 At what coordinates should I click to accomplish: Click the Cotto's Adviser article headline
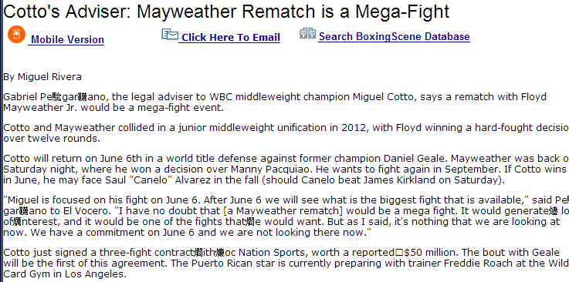click(x=226, y=12)
